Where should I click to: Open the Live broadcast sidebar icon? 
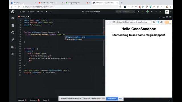click(x=13, y=54)
